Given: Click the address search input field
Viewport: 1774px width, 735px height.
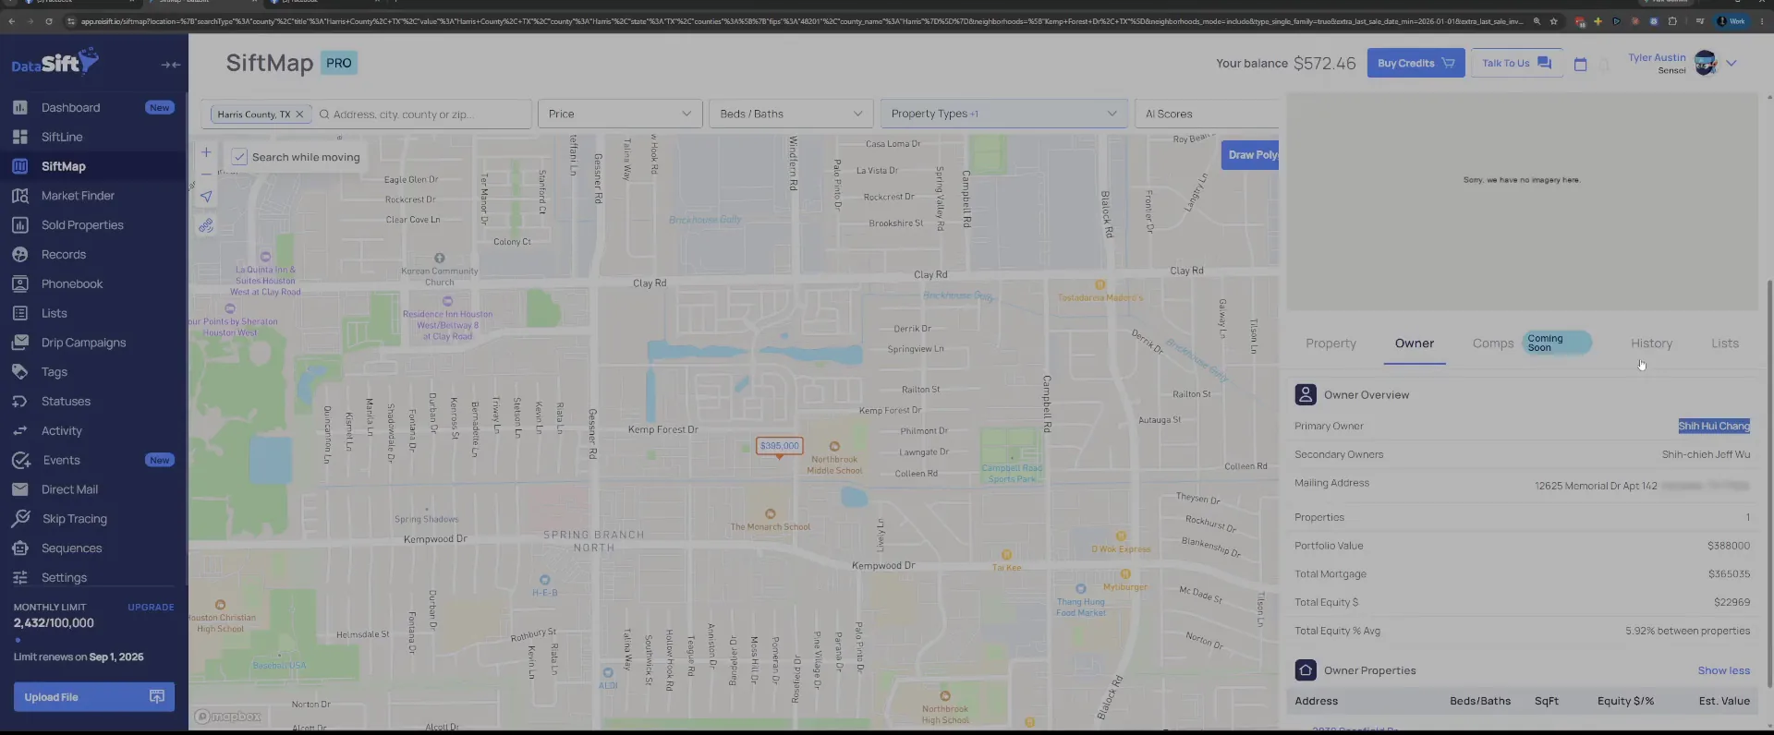Looking at the screenshot, I should [423, 114].
